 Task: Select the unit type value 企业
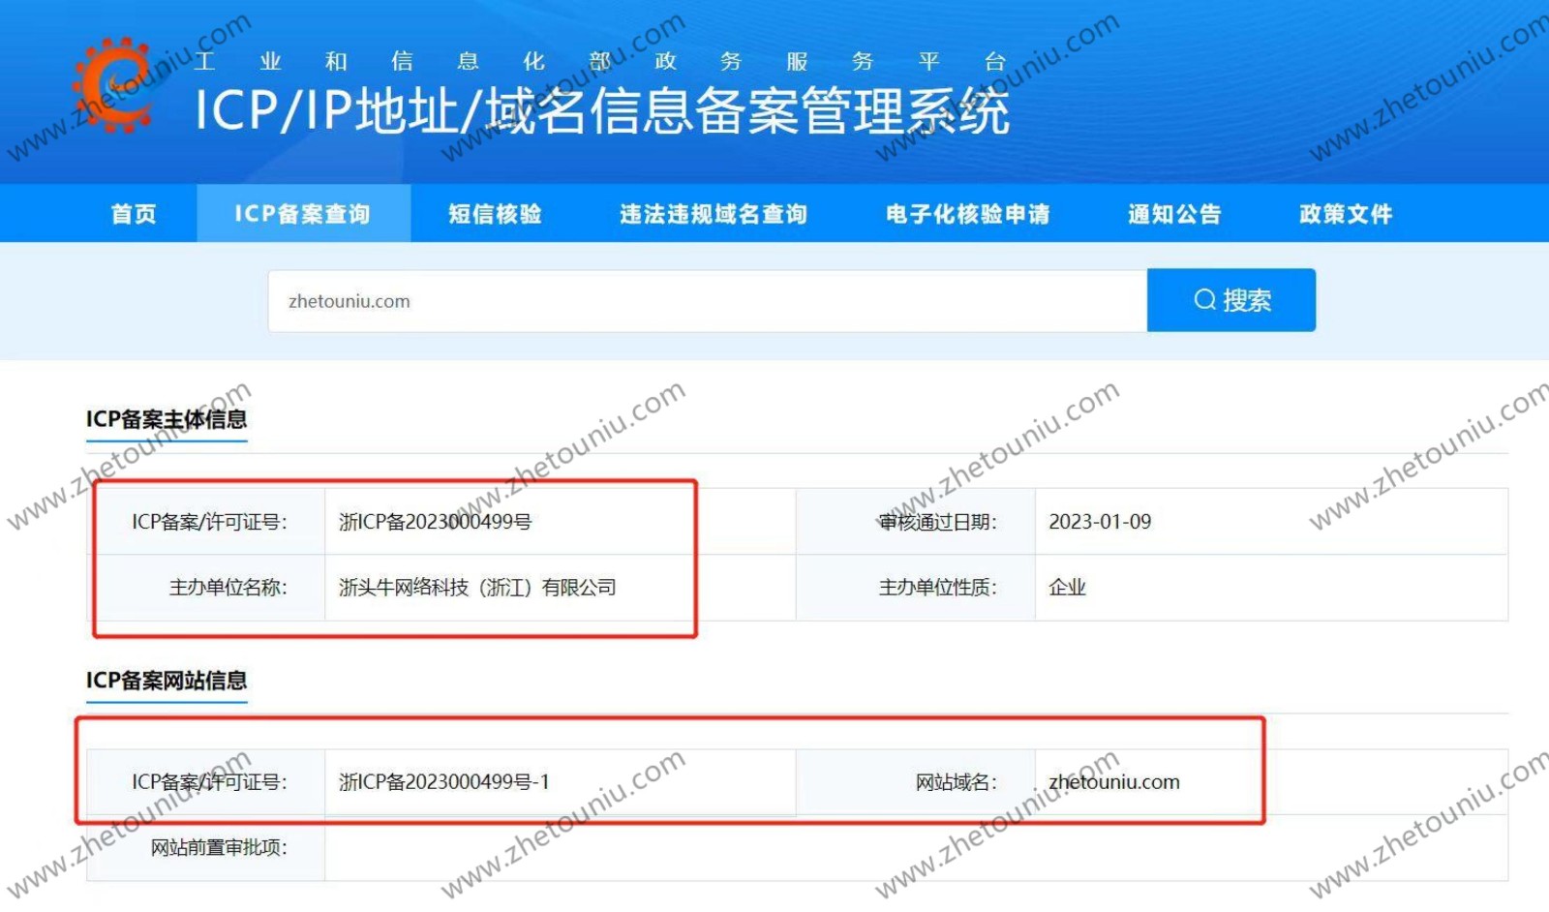point(1068,588)
